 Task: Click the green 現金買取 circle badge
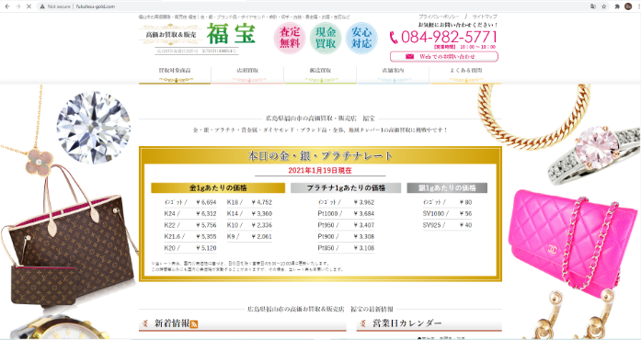point(326,38)
